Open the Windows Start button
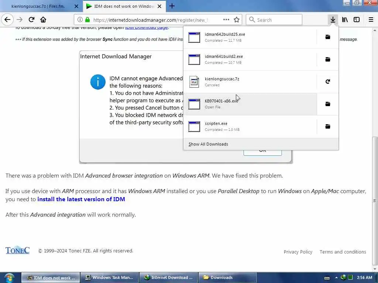 pos(9,277)
